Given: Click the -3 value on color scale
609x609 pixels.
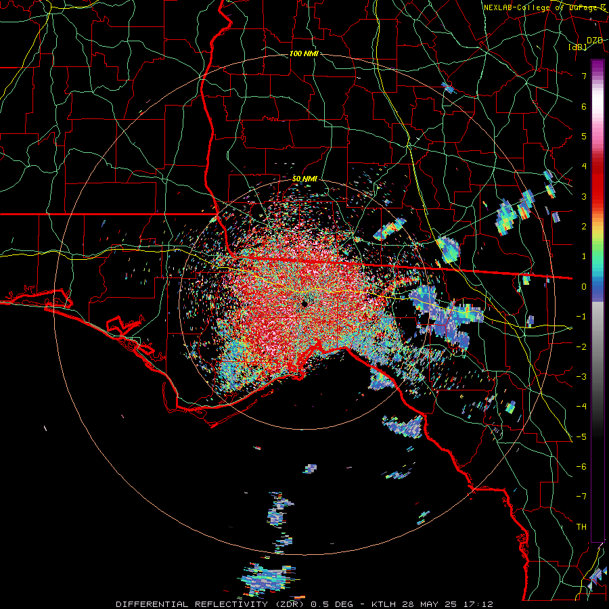Looking at the screenshot, I should point(581,377).
